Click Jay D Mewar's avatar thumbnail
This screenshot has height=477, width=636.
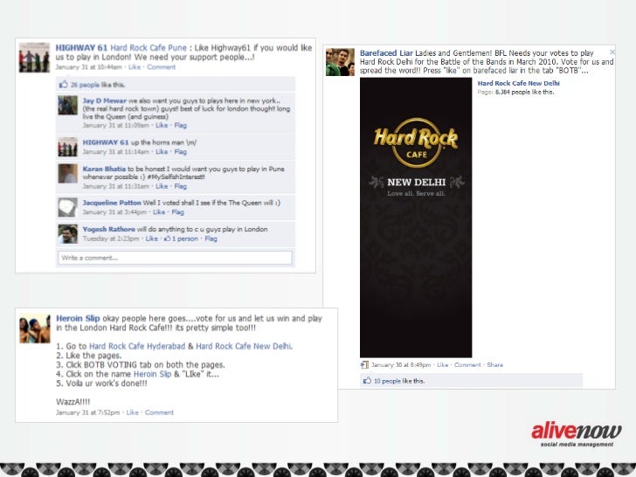(x=67, y=105)
